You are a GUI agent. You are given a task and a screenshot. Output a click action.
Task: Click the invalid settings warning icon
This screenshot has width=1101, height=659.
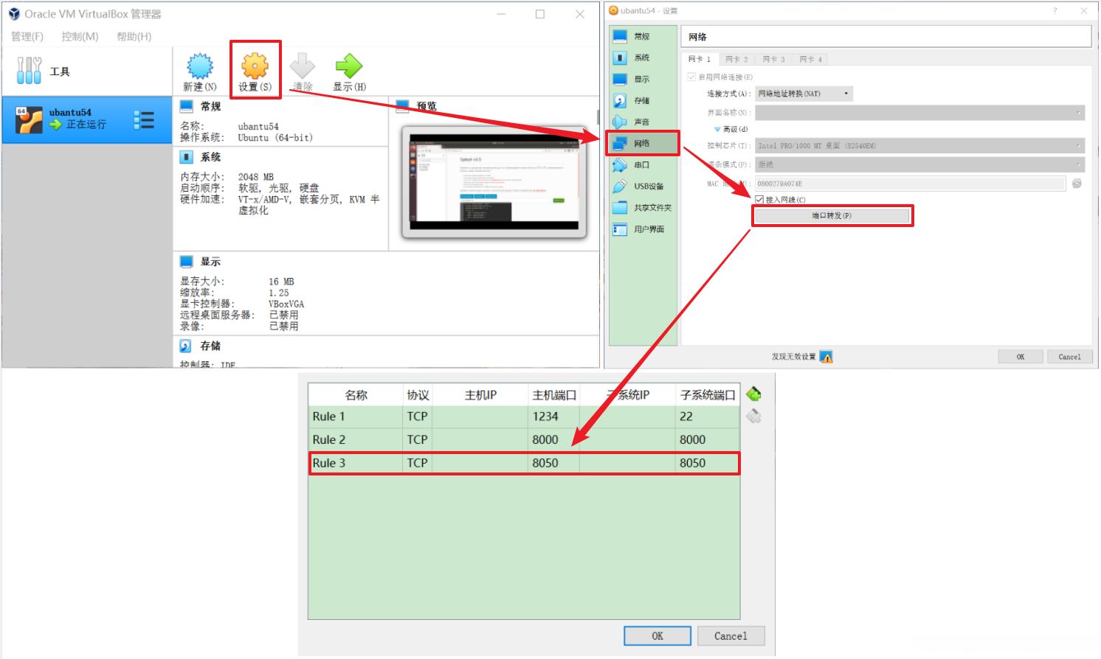coord(826,357)
